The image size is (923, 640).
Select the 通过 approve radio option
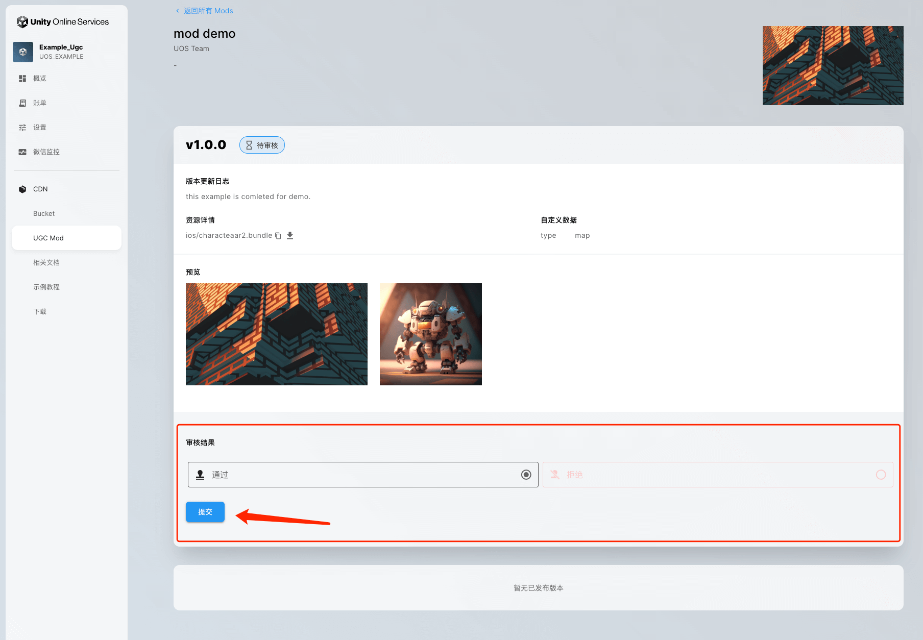pos(526,475)
